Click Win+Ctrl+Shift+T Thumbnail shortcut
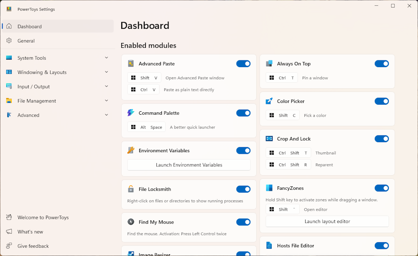 click(288, 153)
